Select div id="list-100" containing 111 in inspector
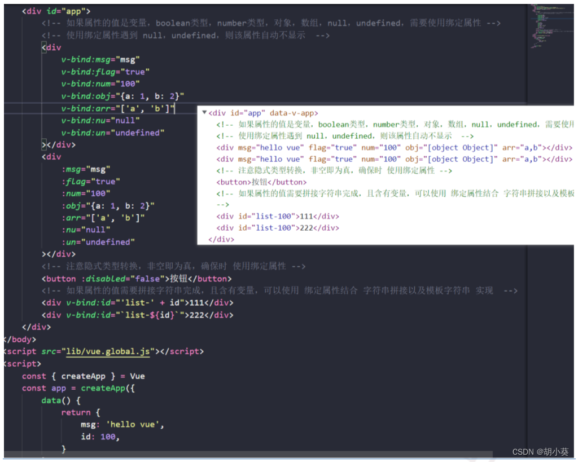Image resolution: width=578 pixels, height=462 pixels. [x=278, y=216]
